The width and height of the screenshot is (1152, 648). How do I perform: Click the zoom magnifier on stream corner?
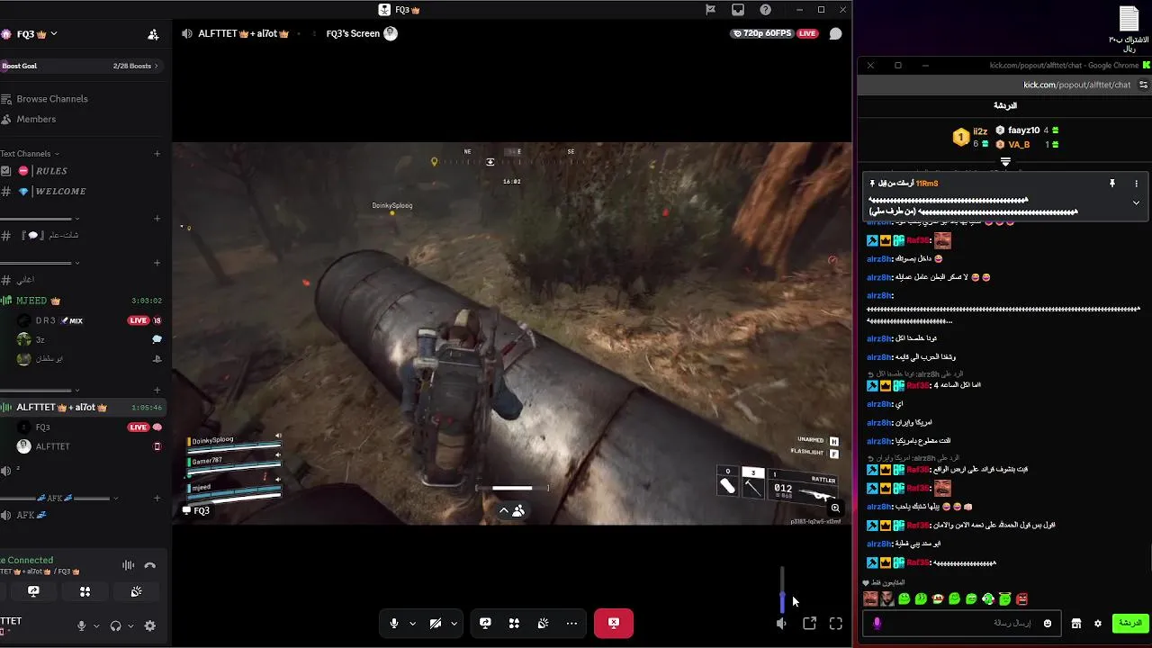point(835,508)
